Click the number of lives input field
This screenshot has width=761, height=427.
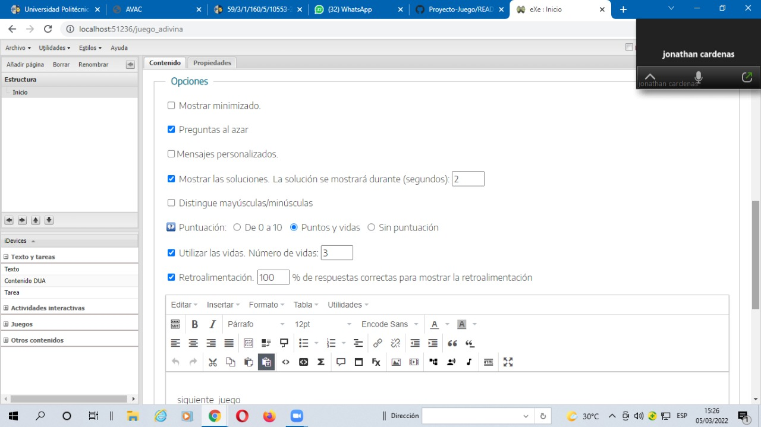click(x=337, y=253)
